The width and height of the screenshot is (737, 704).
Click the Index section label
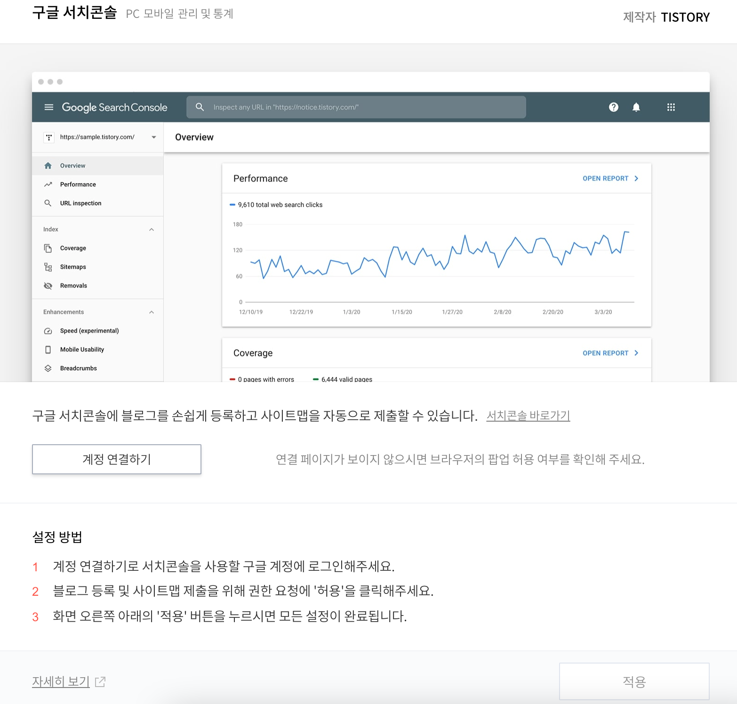pyautogui.click(x=51, y=230)
